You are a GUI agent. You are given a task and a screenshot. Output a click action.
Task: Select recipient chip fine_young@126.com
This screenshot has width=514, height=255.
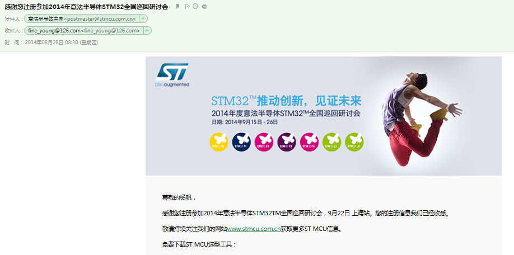pyautogui.click(x=83, y=31)
